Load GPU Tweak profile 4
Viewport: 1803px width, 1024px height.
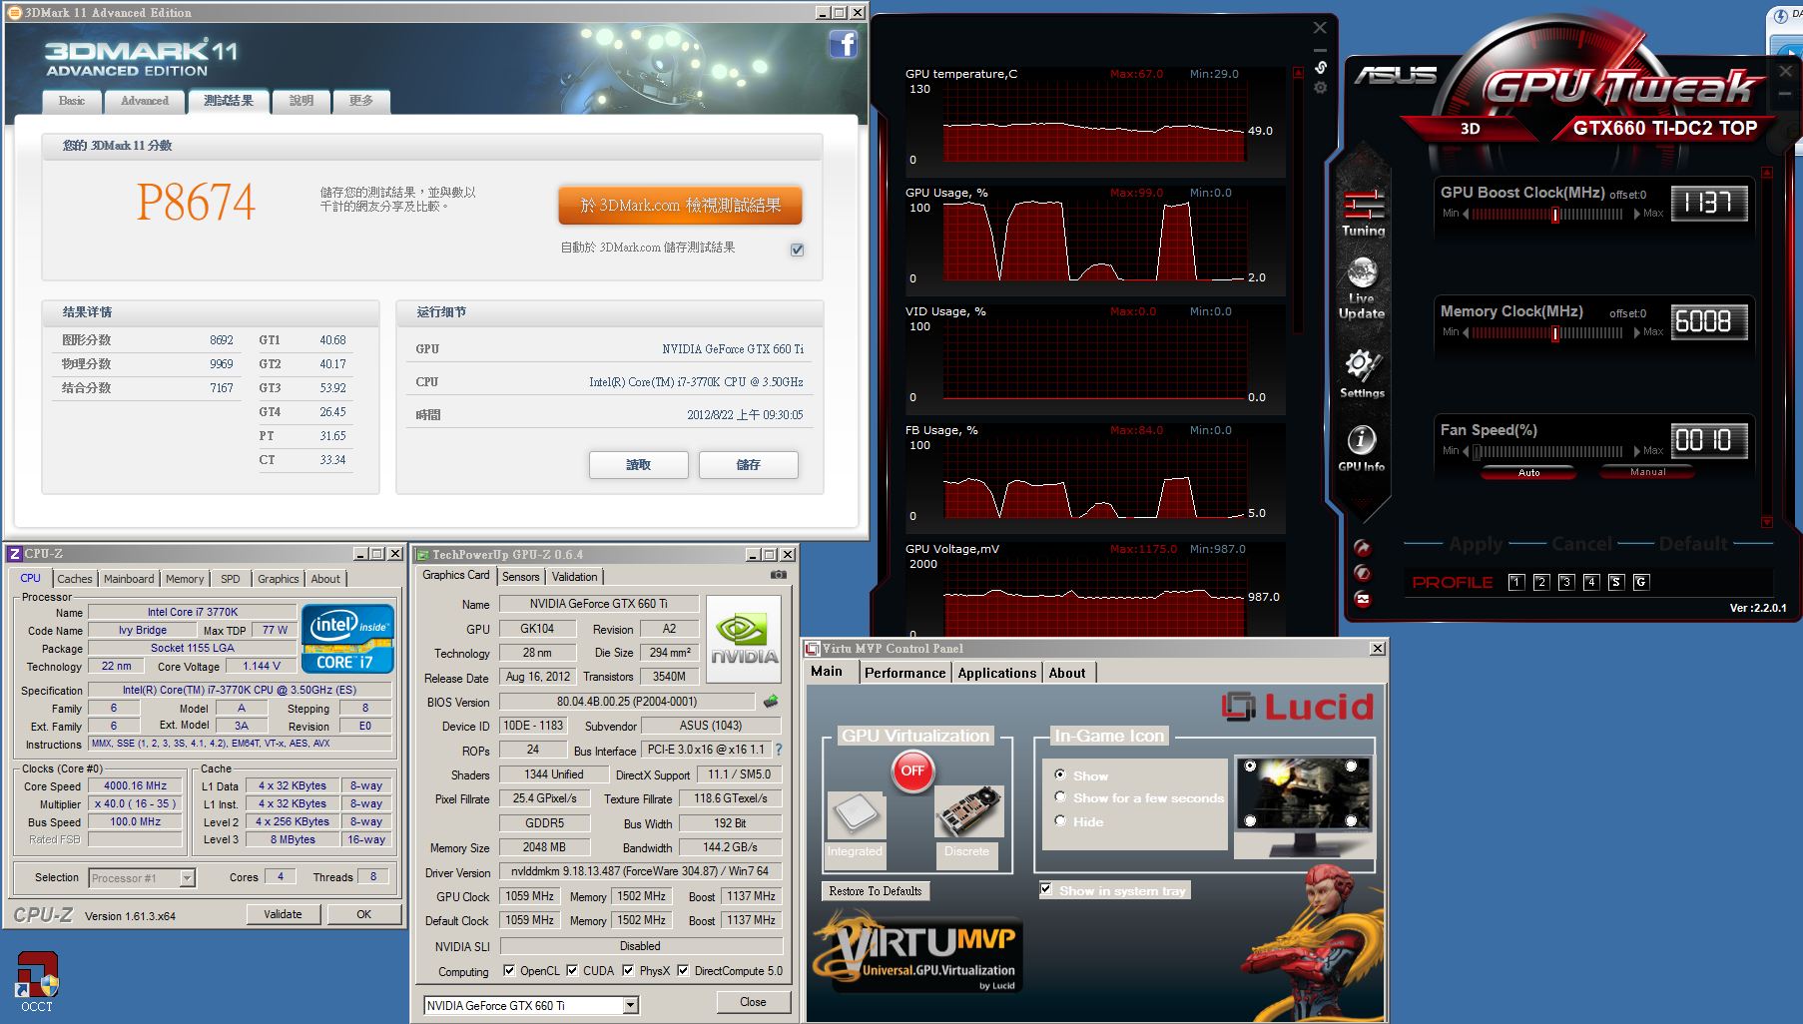(x=1591, y=582)
